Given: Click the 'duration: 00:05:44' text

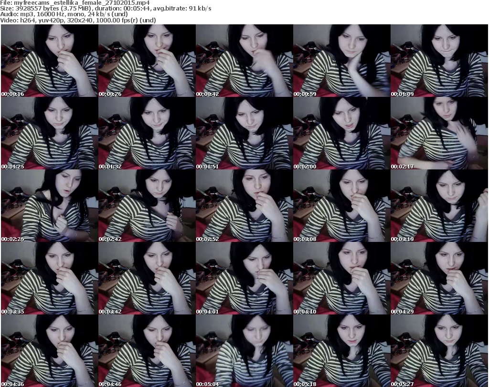Looking at the screenshot, I should coord(122,9).
